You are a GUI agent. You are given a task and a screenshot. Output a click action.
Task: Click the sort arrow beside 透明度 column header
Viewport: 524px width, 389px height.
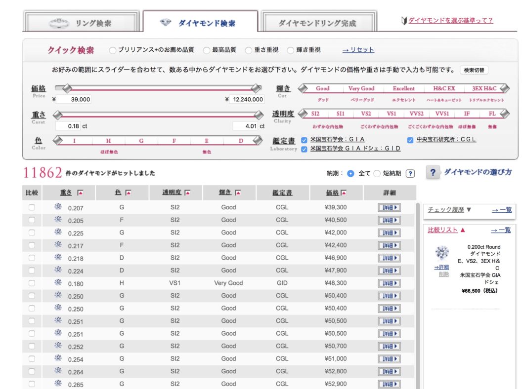[x=188, y=193]
